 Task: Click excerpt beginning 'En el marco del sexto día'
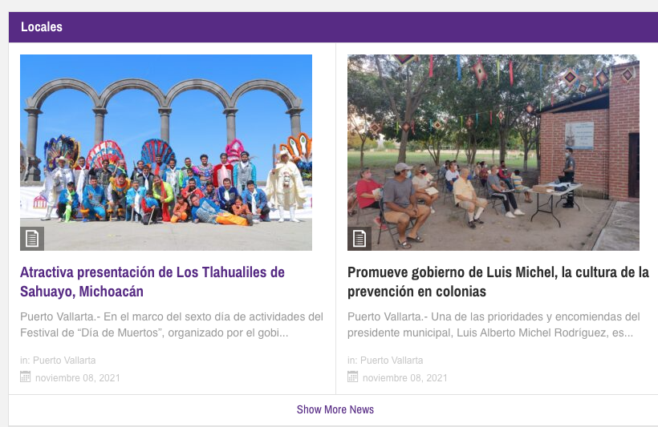click(x=172, y=324)
